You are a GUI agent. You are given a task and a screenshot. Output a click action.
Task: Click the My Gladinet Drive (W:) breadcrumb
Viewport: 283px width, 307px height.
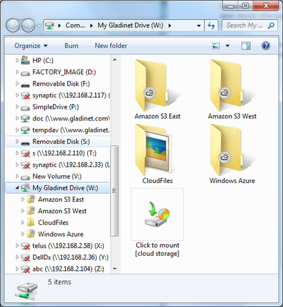pyautogui.click(x=131, y=25)
